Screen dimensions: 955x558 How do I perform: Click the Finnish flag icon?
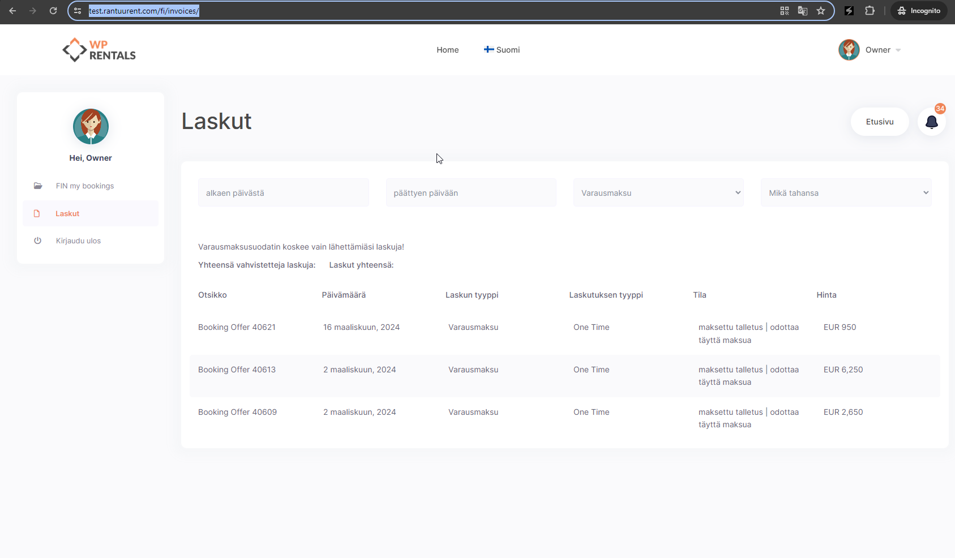(489, 49)
